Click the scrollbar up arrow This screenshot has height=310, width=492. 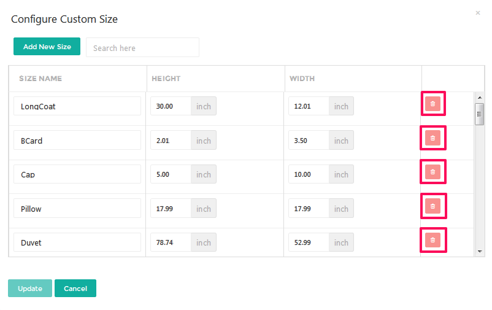pyautogui.click(x=480, y=98)
